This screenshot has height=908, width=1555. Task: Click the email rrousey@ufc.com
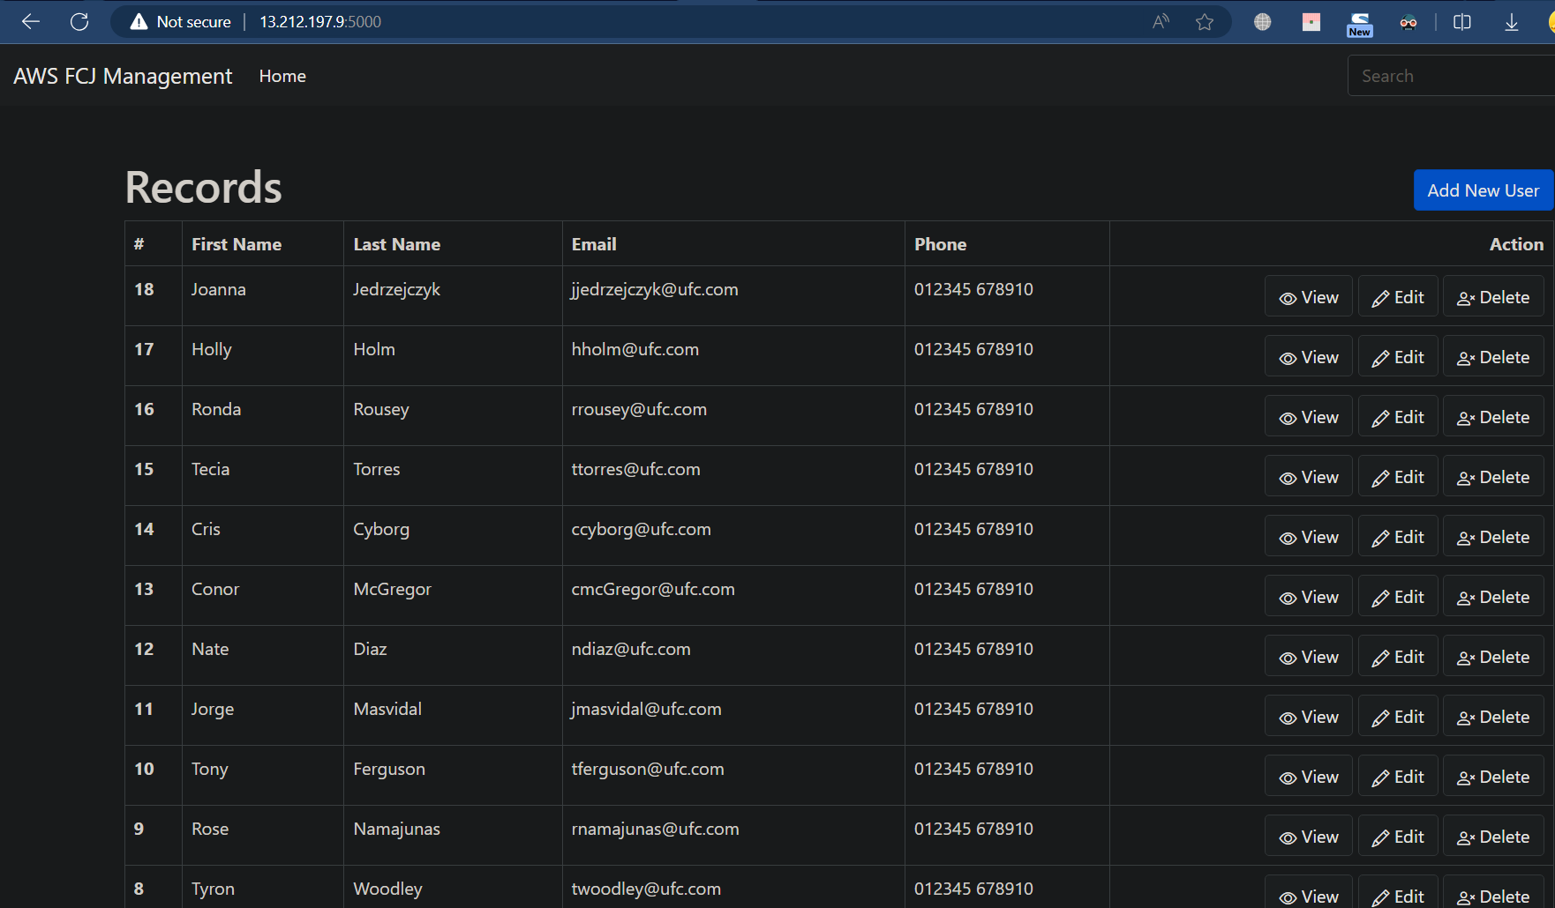[639, 410]
